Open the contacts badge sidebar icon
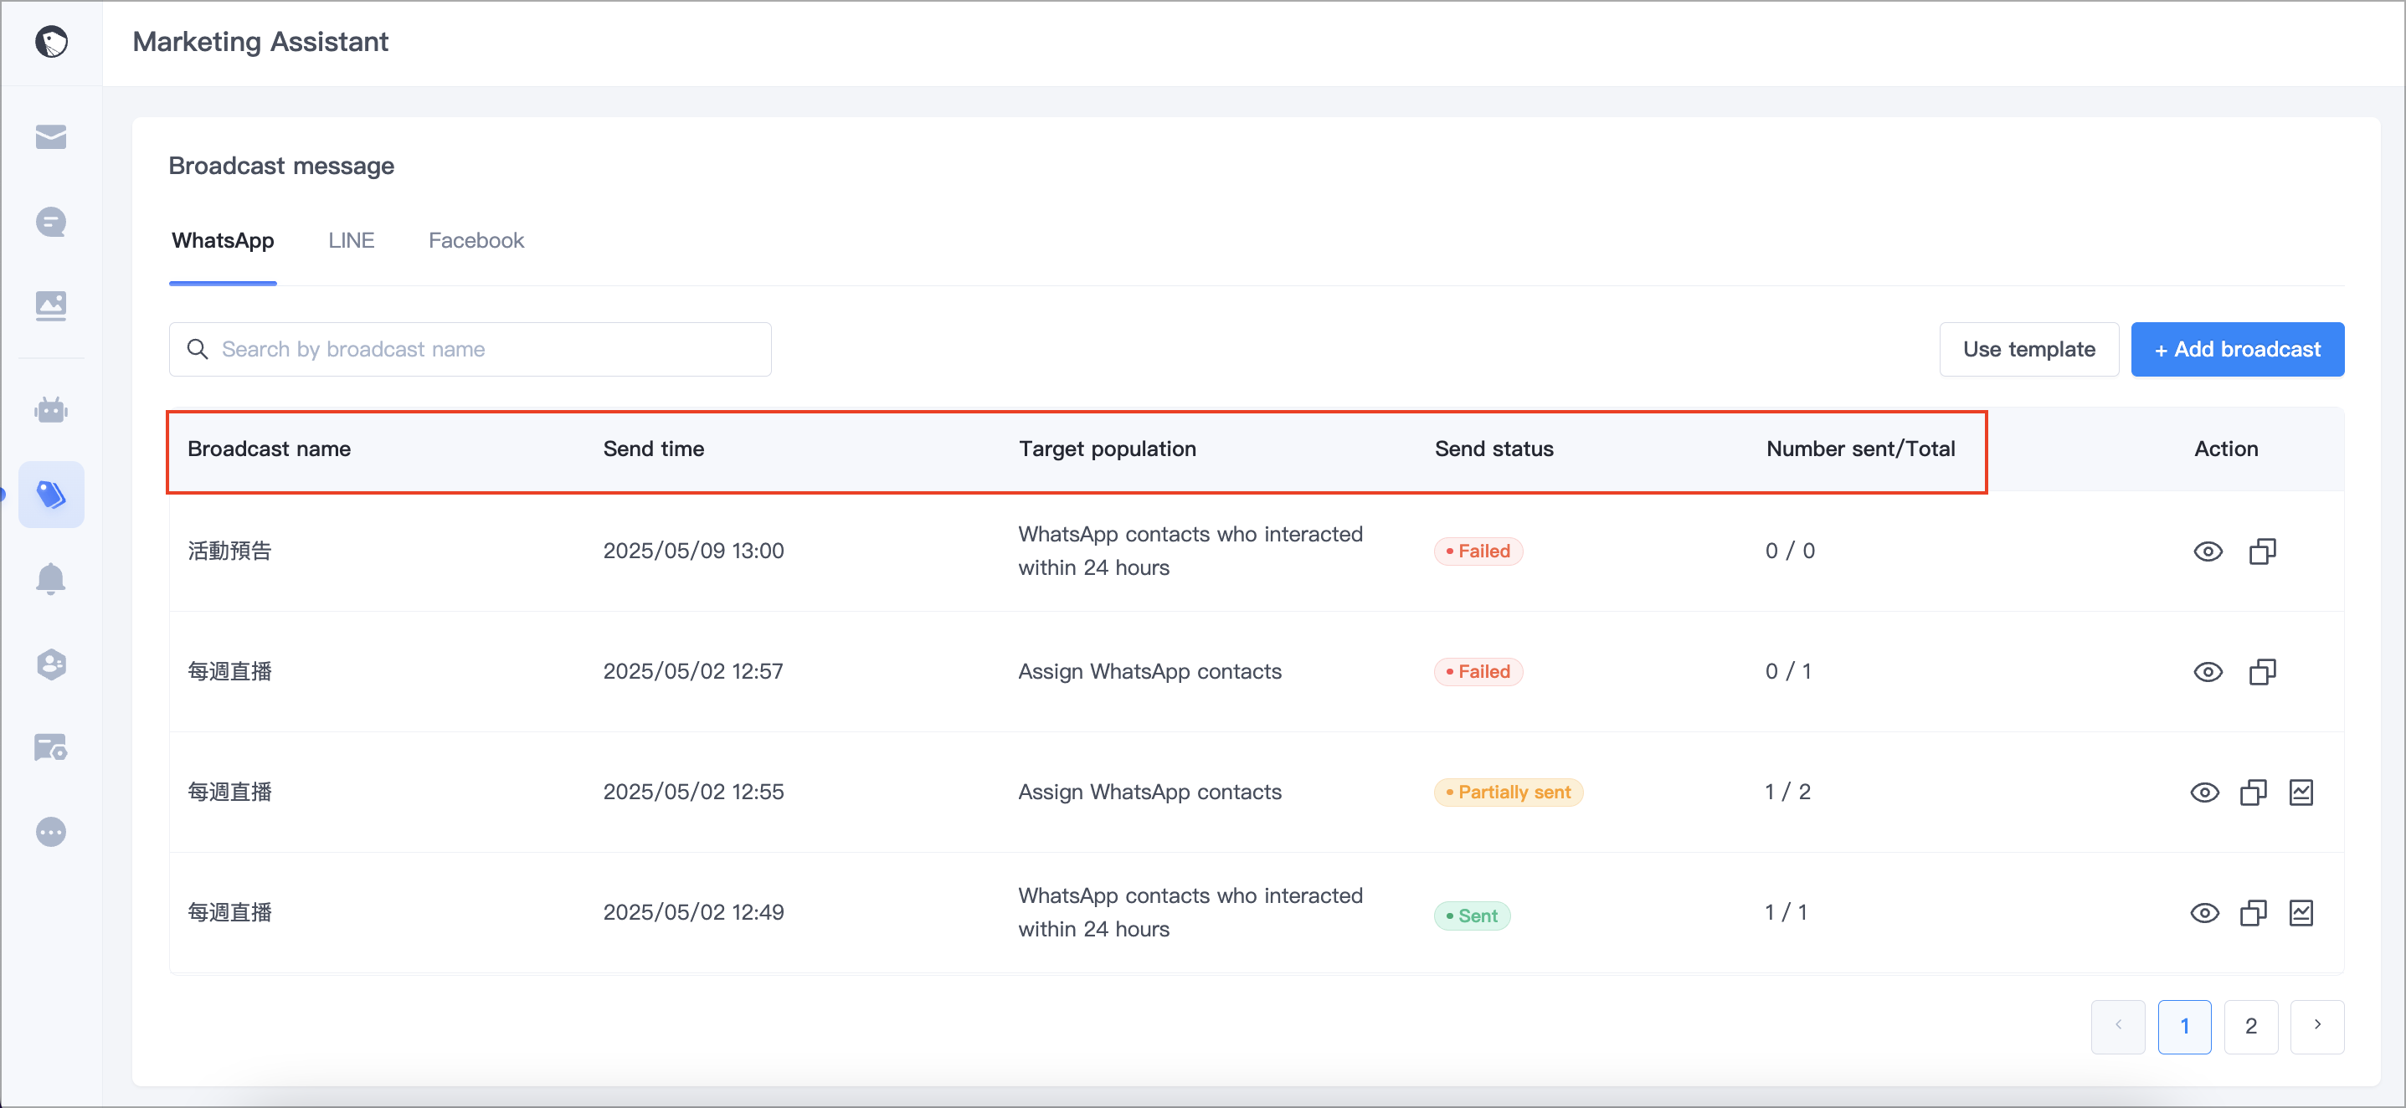Screen dimensions: 2406x1108 (51, 664)
